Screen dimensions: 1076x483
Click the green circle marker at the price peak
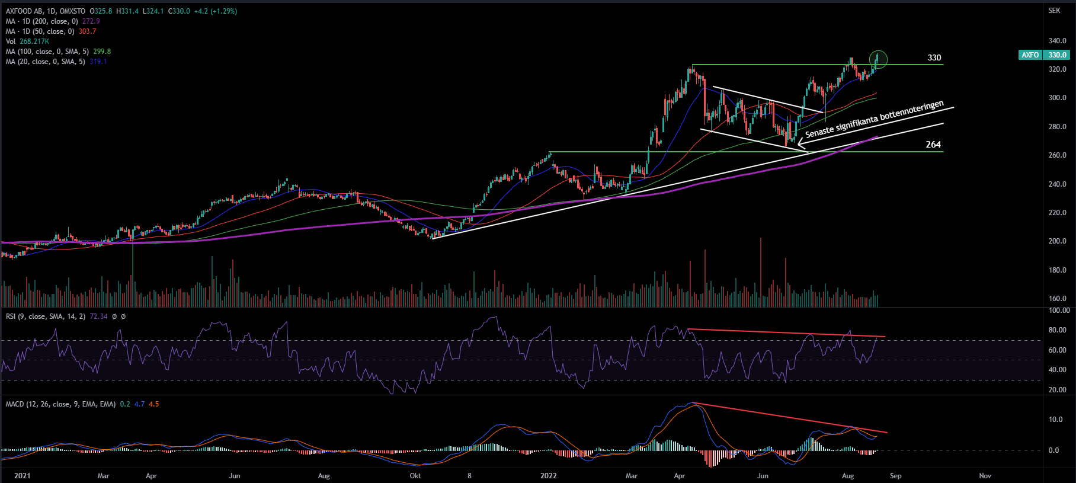point(879,59)
